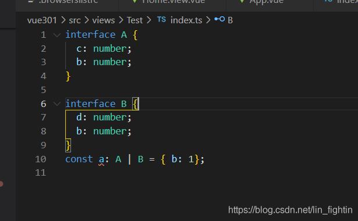
Task: Click line number 1 in gutter
Action: point(43,35)
